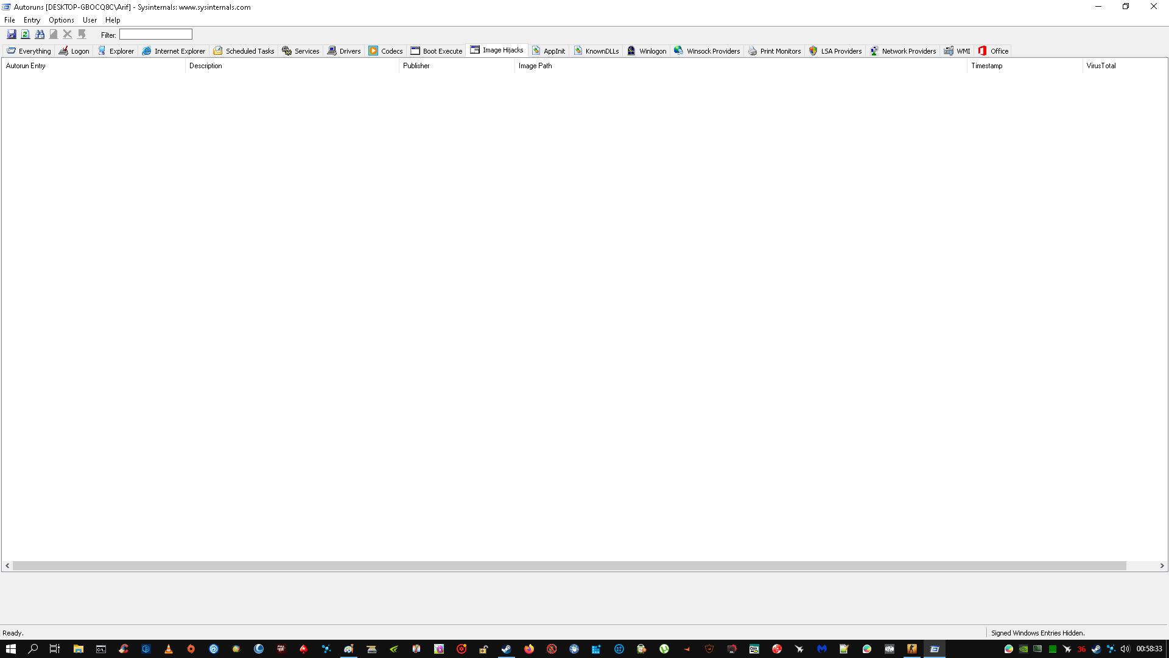This screenshot has height=658, width=1169.
Task: Open Windows Start button in taskbar
Action: coord(11,649)
